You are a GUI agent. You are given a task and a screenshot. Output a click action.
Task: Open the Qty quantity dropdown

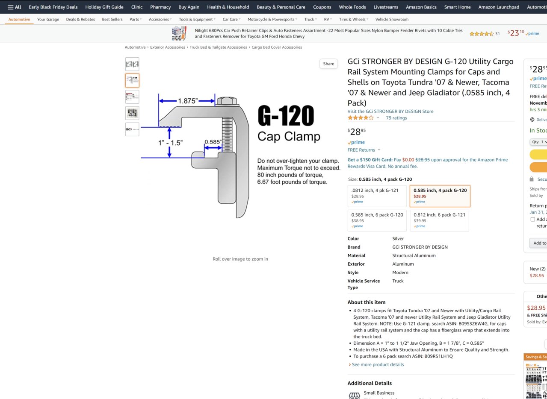tap(538, 142)
